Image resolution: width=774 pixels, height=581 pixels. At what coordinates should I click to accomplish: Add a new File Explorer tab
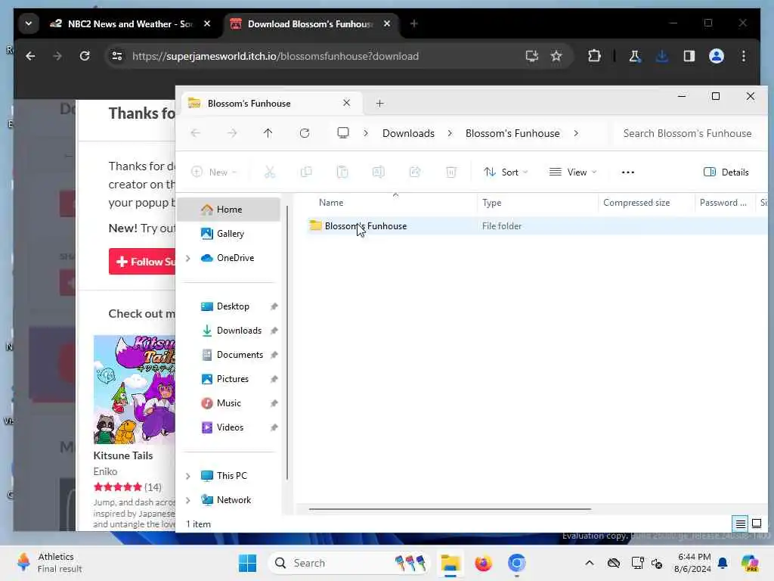tap(379, 103)
